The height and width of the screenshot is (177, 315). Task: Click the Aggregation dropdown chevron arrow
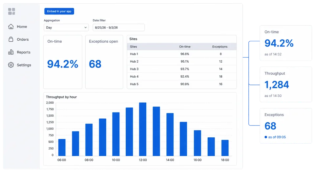85,28
